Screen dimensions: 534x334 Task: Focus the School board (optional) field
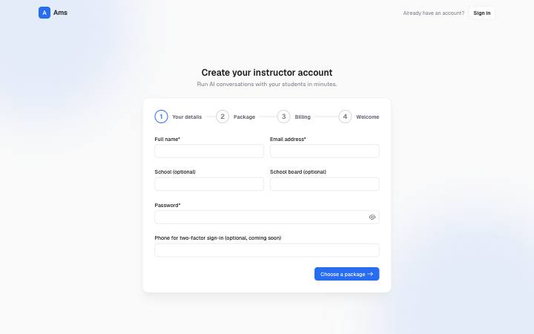point(325,184)
